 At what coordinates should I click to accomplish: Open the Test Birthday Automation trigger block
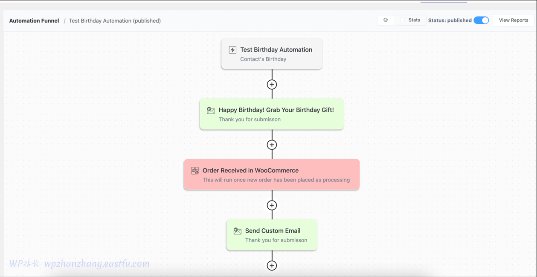[272, 54]
